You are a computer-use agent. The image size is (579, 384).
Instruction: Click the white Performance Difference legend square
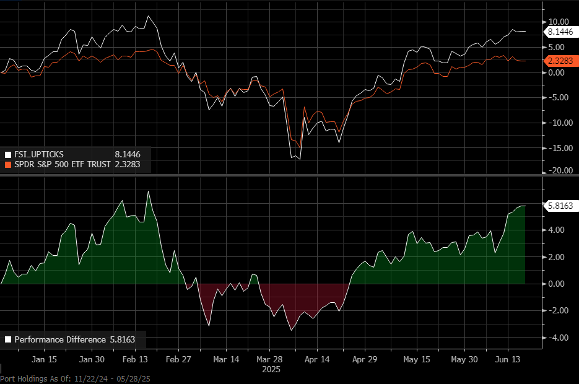[x=8, y=339]
